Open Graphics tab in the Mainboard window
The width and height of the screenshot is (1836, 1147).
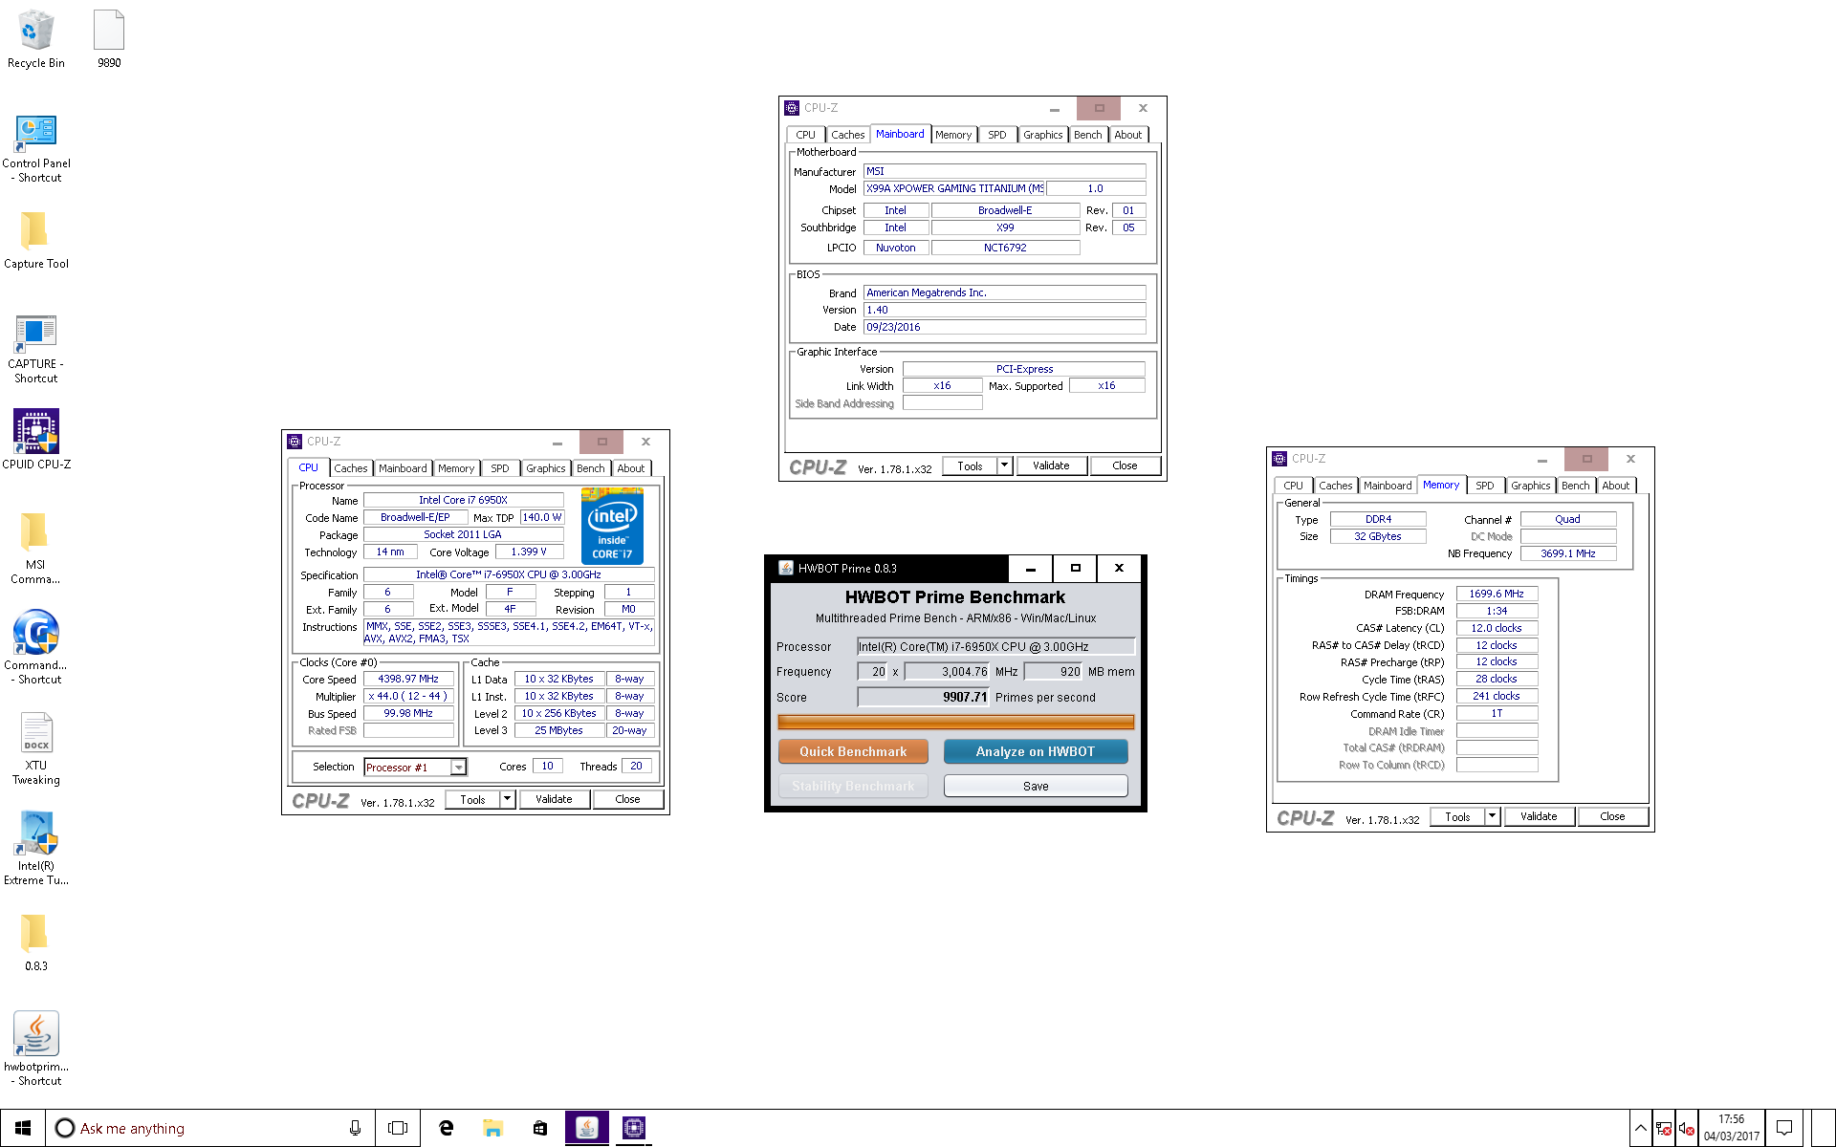pyautogui.click(x=1042, y=135)
